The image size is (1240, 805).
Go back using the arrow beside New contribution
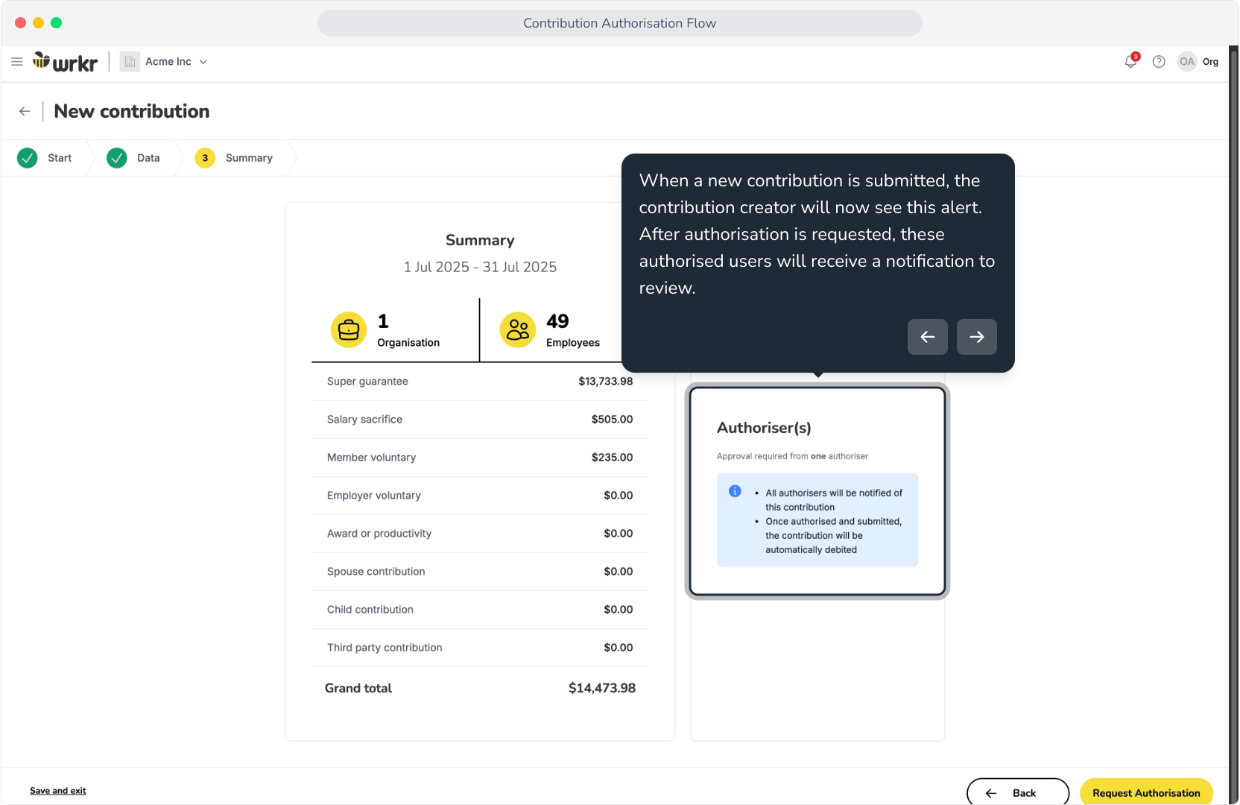pos(25,111)
